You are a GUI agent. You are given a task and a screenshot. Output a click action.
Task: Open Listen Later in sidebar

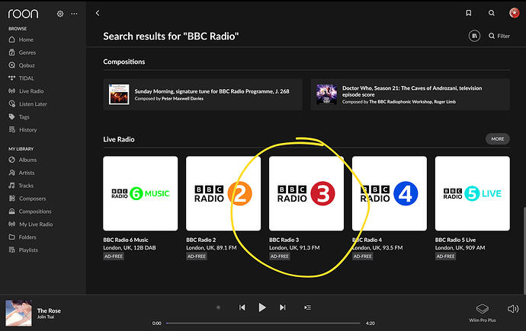click(x=27, y=104)
